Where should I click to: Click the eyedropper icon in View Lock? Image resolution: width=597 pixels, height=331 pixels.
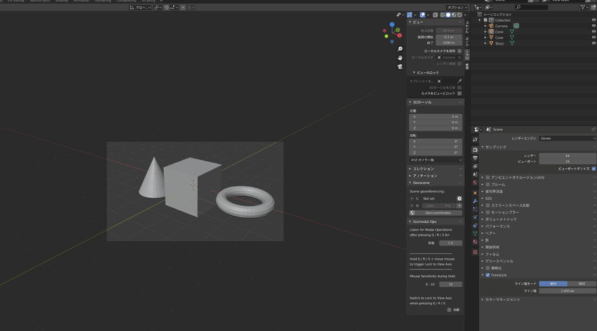459,81
